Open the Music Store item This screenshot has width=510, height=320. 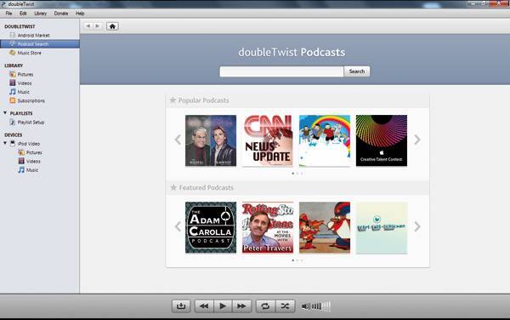point(29,53)
